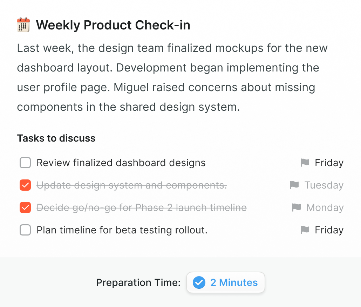Click the Plan timeline for beta testing text
This screenshot has width=361, height=307.
pyautogui.click(x=122, y=230)
